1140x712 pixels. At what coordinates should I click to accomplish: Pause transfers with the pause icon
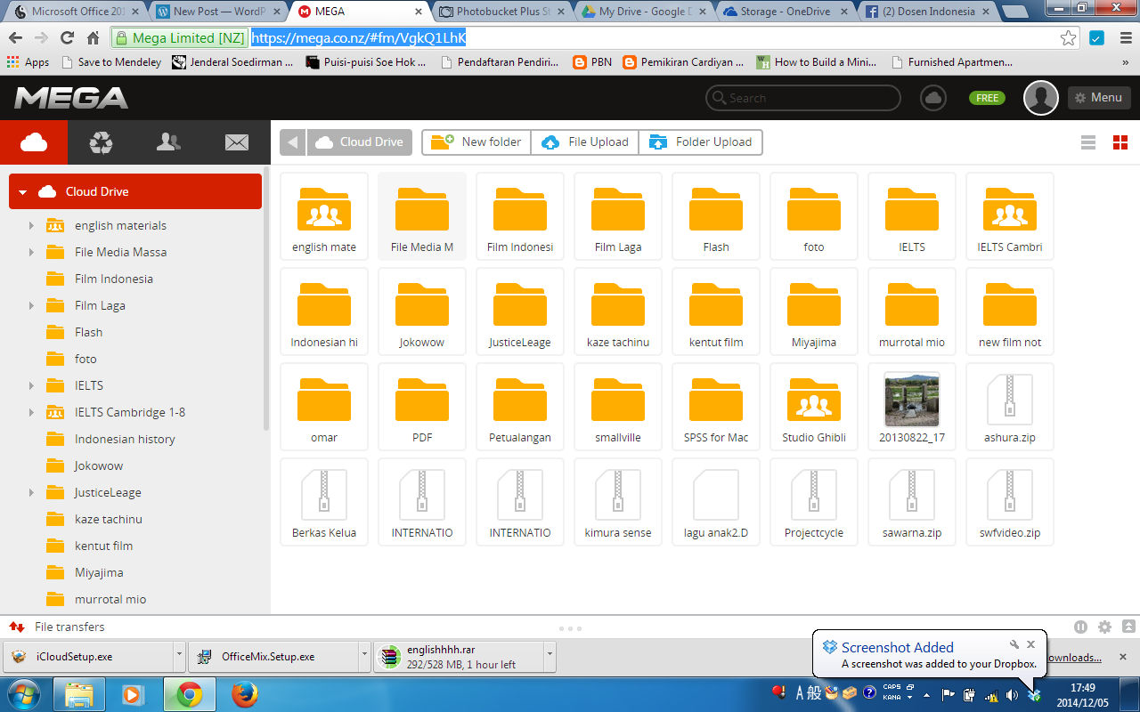click(x=1080, y=627)
